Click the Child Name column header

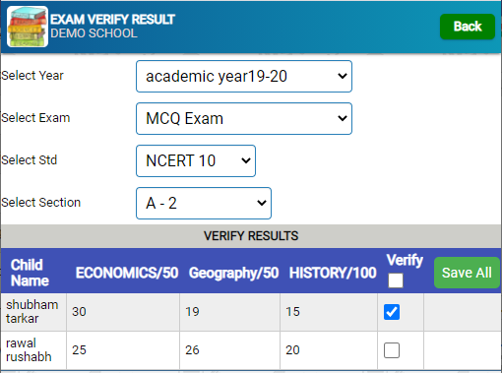click(x=30, y=273)
